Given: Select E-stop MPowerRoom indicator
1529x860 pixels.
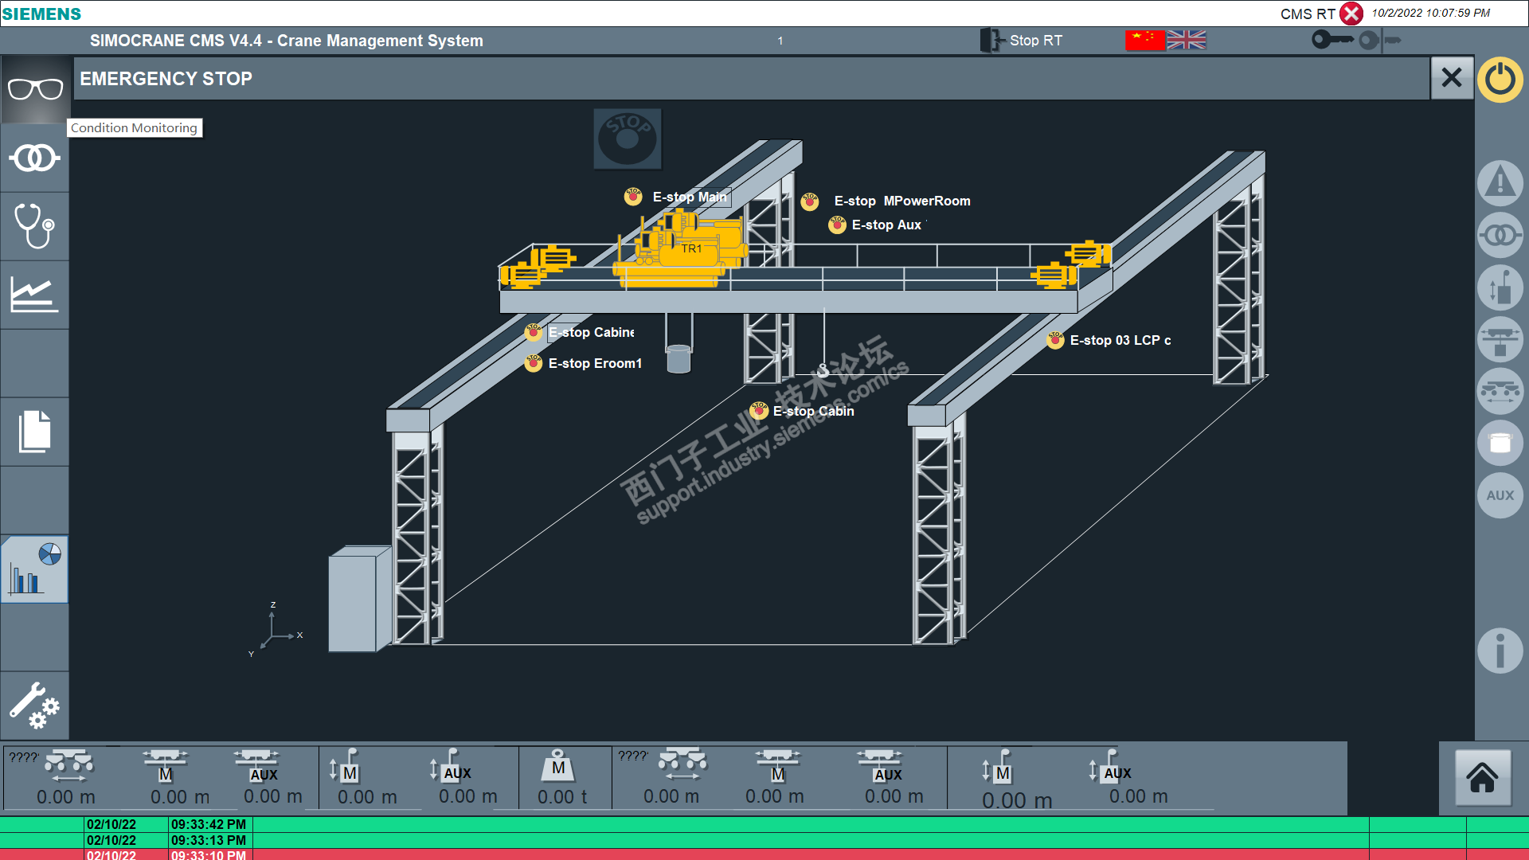Looking at the screenshot, I should [810, 201].
